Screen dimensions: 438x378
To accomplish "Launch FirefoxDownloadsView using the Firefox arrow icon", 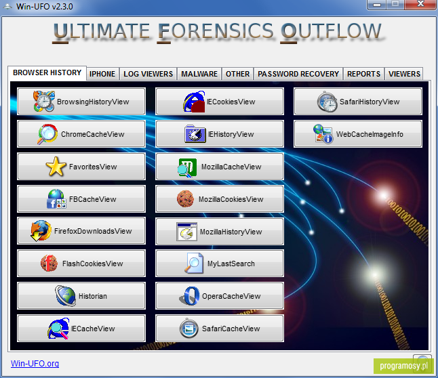I will [x=41, y=231].
